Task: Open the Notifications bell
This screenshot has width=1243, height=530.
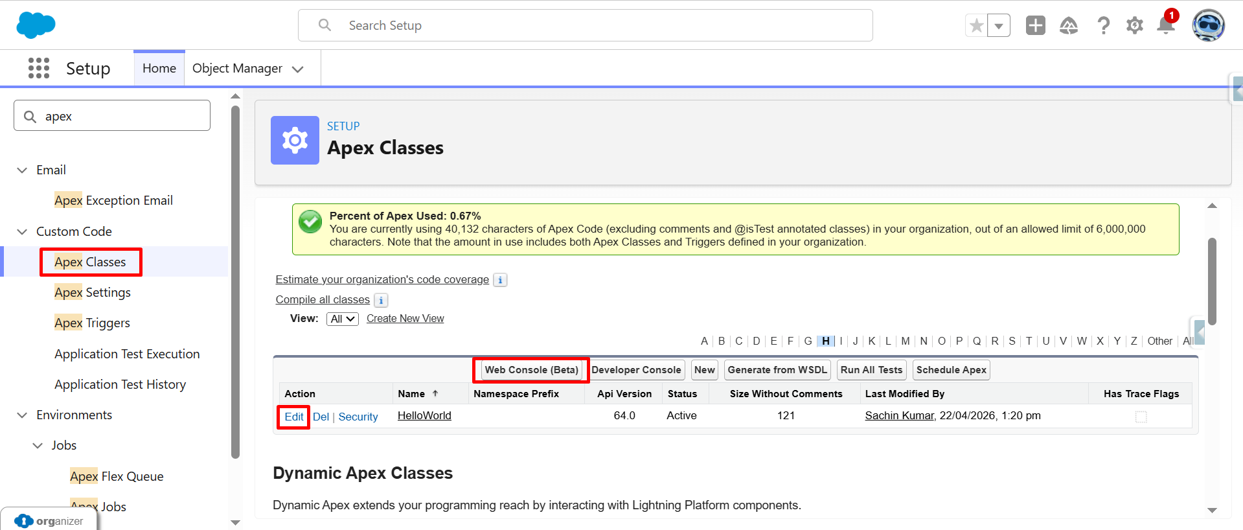Action: [1166, 25]
